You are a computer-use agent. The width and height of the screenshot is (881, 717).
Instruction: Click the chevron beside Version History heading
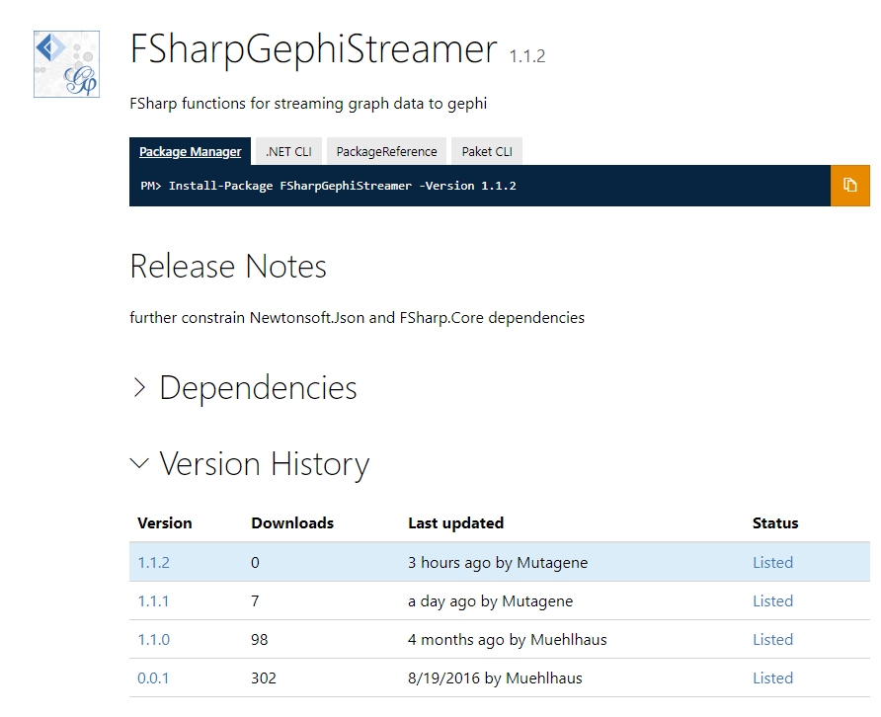coord(138,463)
